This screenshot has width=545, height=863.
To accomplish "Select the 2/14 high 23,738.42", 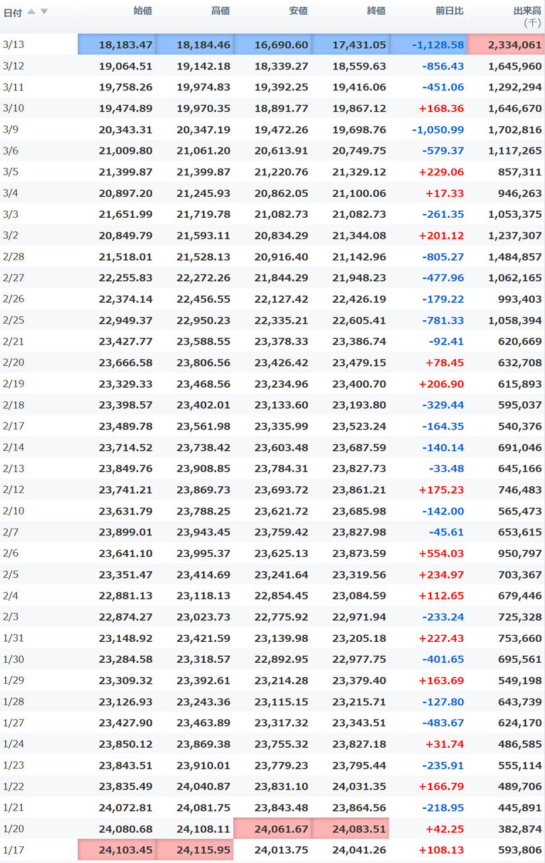I will (x=203, y=447).
